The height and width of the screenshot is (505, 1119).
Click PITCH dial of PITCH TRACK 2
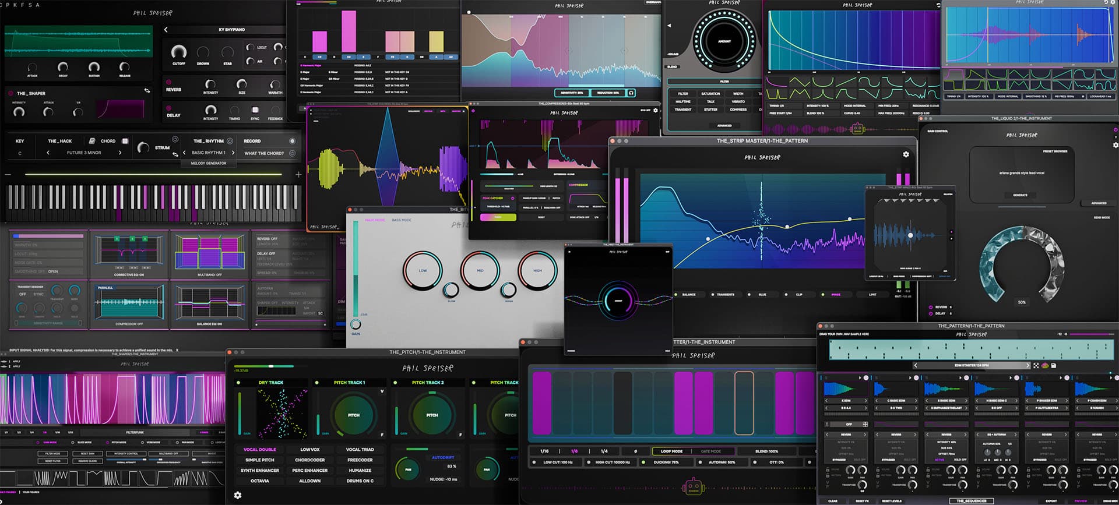click(x=432, y=415)
